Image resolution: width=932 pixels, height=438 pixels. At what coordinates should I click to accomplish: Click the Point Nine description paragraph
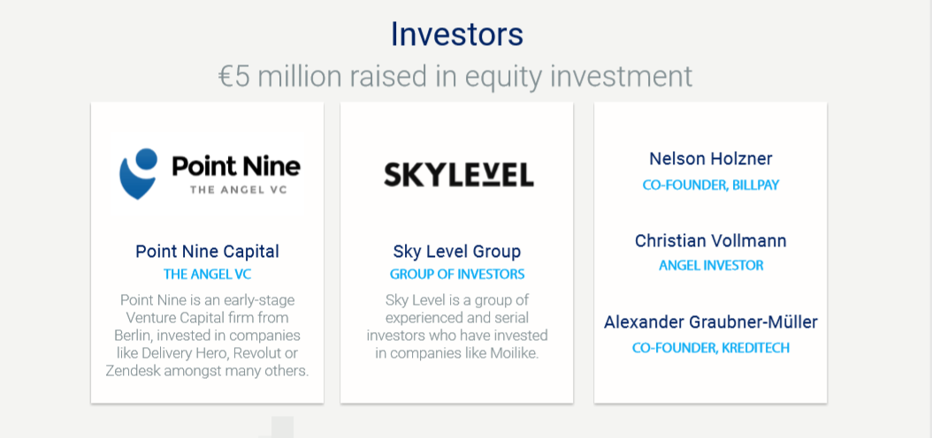pyautogui.click(x=207, y=336)
